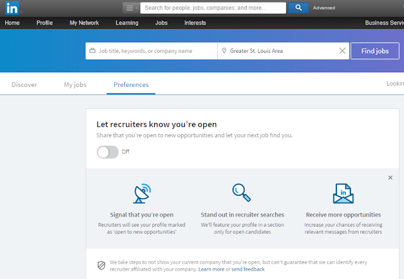Click the LinkedIn logo icon

pos(12,8)
